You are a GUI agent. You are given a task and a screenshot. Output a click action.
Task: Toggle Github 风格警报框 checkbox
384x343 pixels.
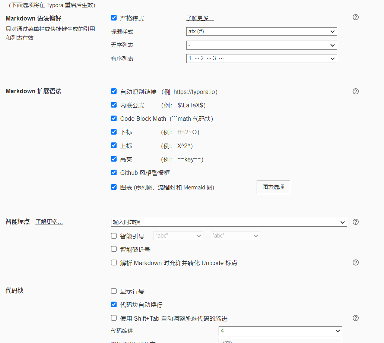(114, 172)
